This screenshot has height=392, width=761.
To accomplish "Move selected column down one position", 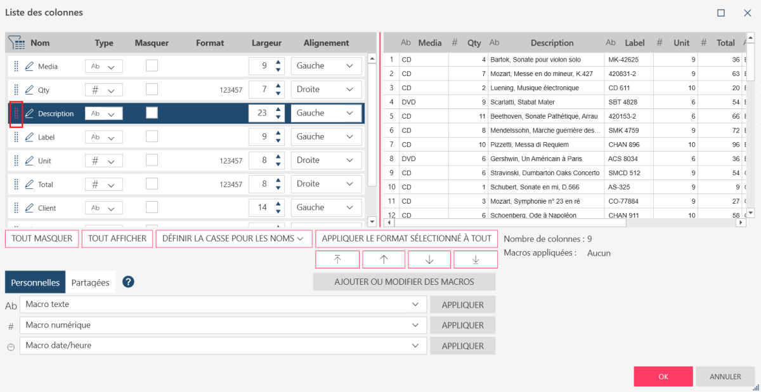I will [x=429, y=259].
